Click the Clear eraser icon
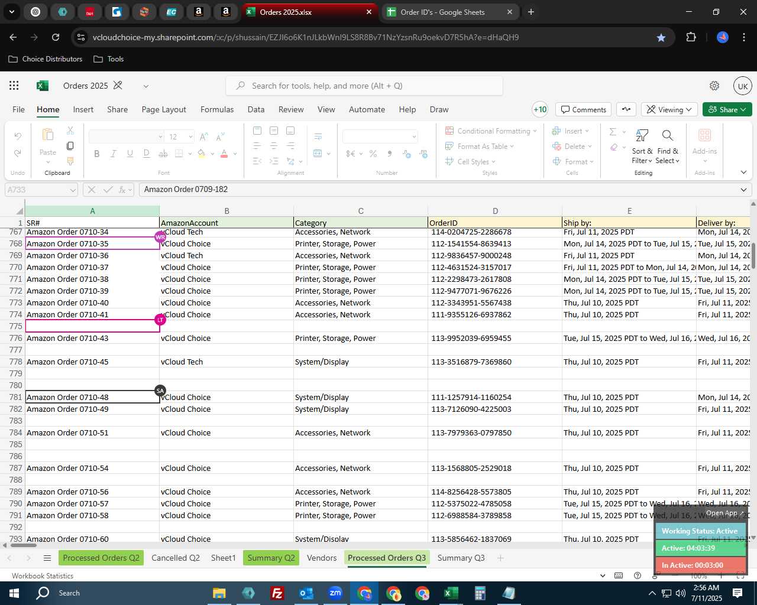This screenshot has height=605, width=757. pos(614,147)
